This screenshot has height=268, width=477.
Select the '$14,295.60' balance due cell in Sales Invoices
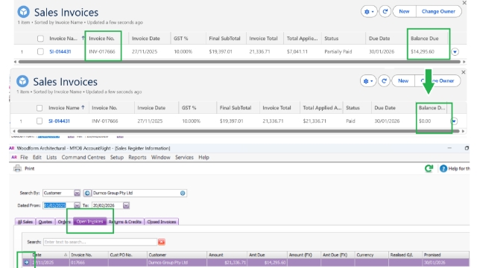click(423, 51)
